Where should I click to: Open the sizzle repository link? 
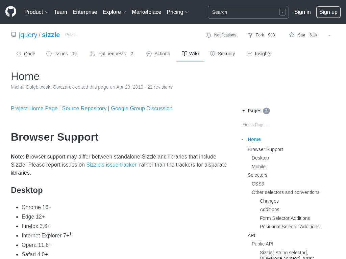(51, 35)
